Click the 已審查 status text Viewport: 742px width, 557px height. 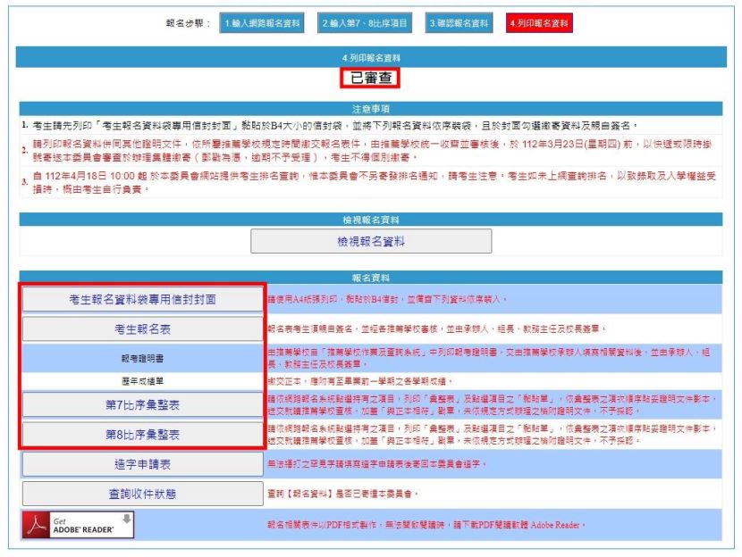tap(370, 78)
